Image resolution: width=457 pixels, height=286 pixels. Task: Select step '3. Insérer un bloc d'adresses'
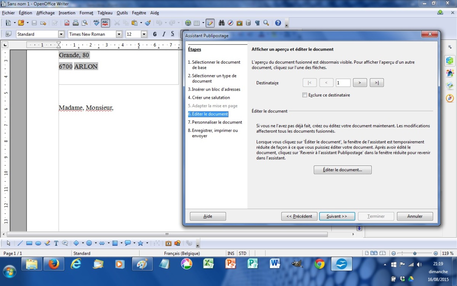click(x=214, y=89)
